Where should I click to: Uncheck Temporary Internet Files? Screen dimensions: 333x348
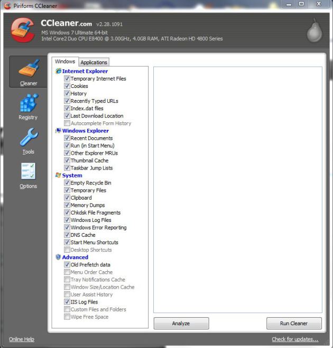coord(67,78)
